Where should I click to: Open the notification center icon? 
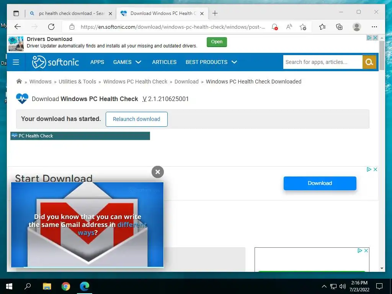pos(379,286)
